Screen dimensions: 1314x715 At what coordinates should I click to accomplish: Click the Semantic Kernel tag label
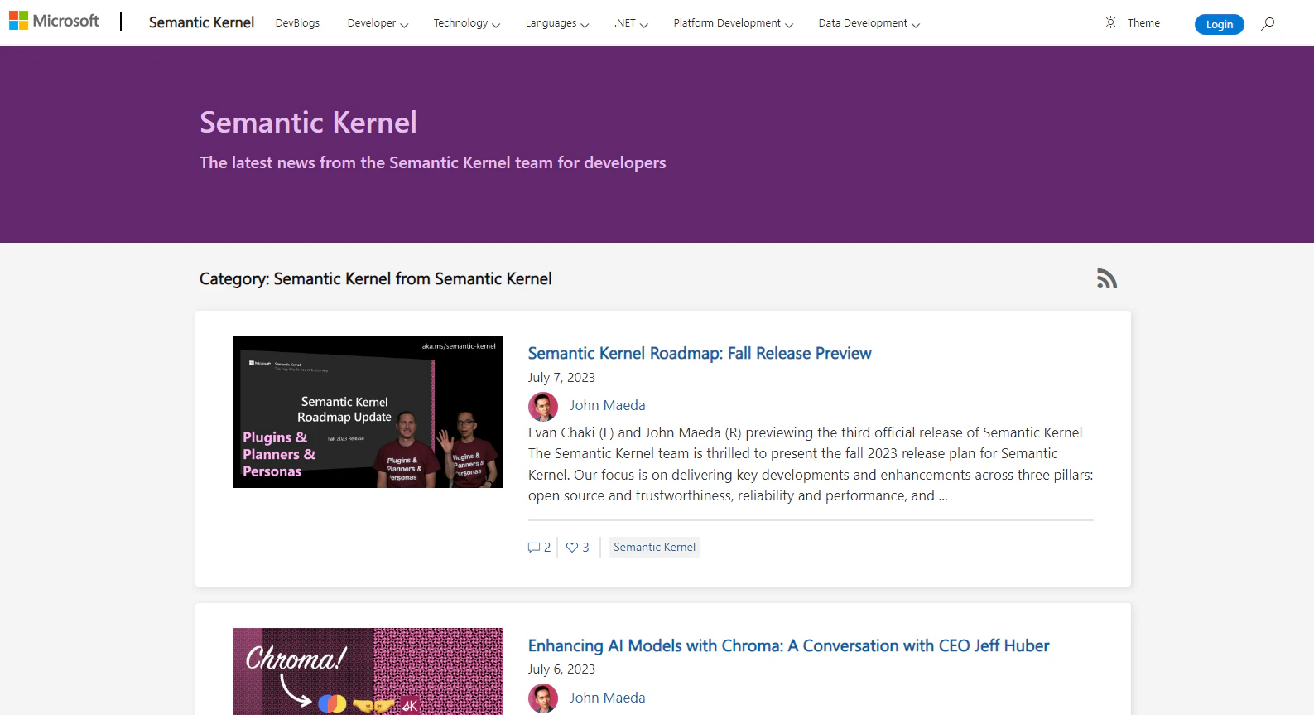654,547
